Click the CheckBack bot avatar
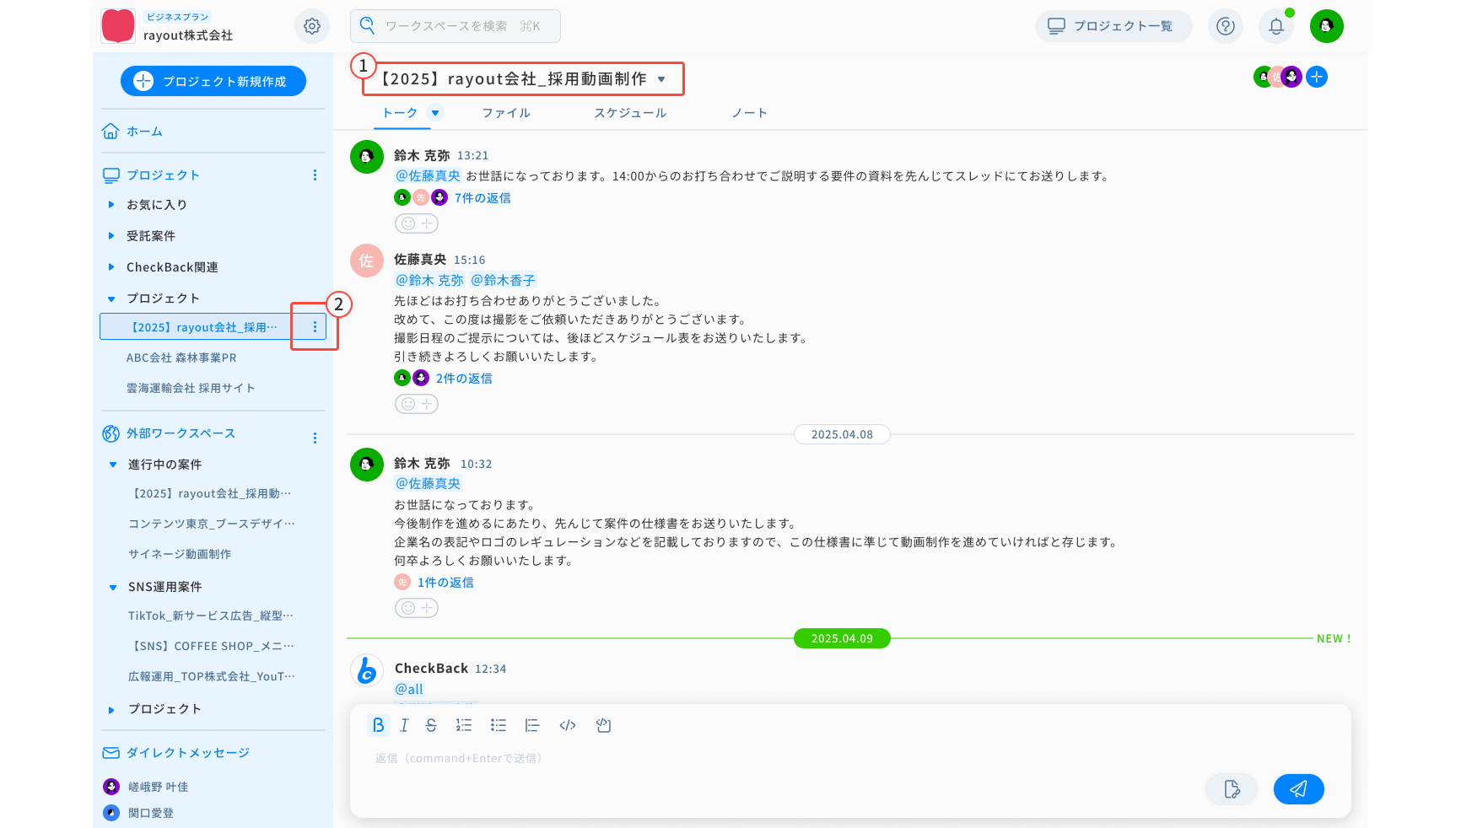1461x828 pixels. 367,670
